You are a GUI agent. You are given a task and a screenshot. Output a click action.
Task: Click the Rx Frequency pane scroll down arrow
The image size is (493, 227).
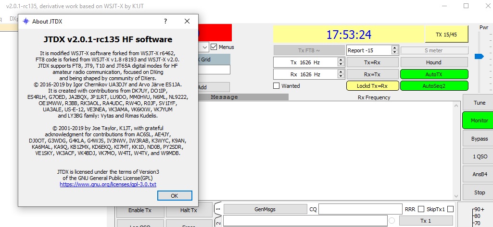pyautogui.click(x=456, y=196)
